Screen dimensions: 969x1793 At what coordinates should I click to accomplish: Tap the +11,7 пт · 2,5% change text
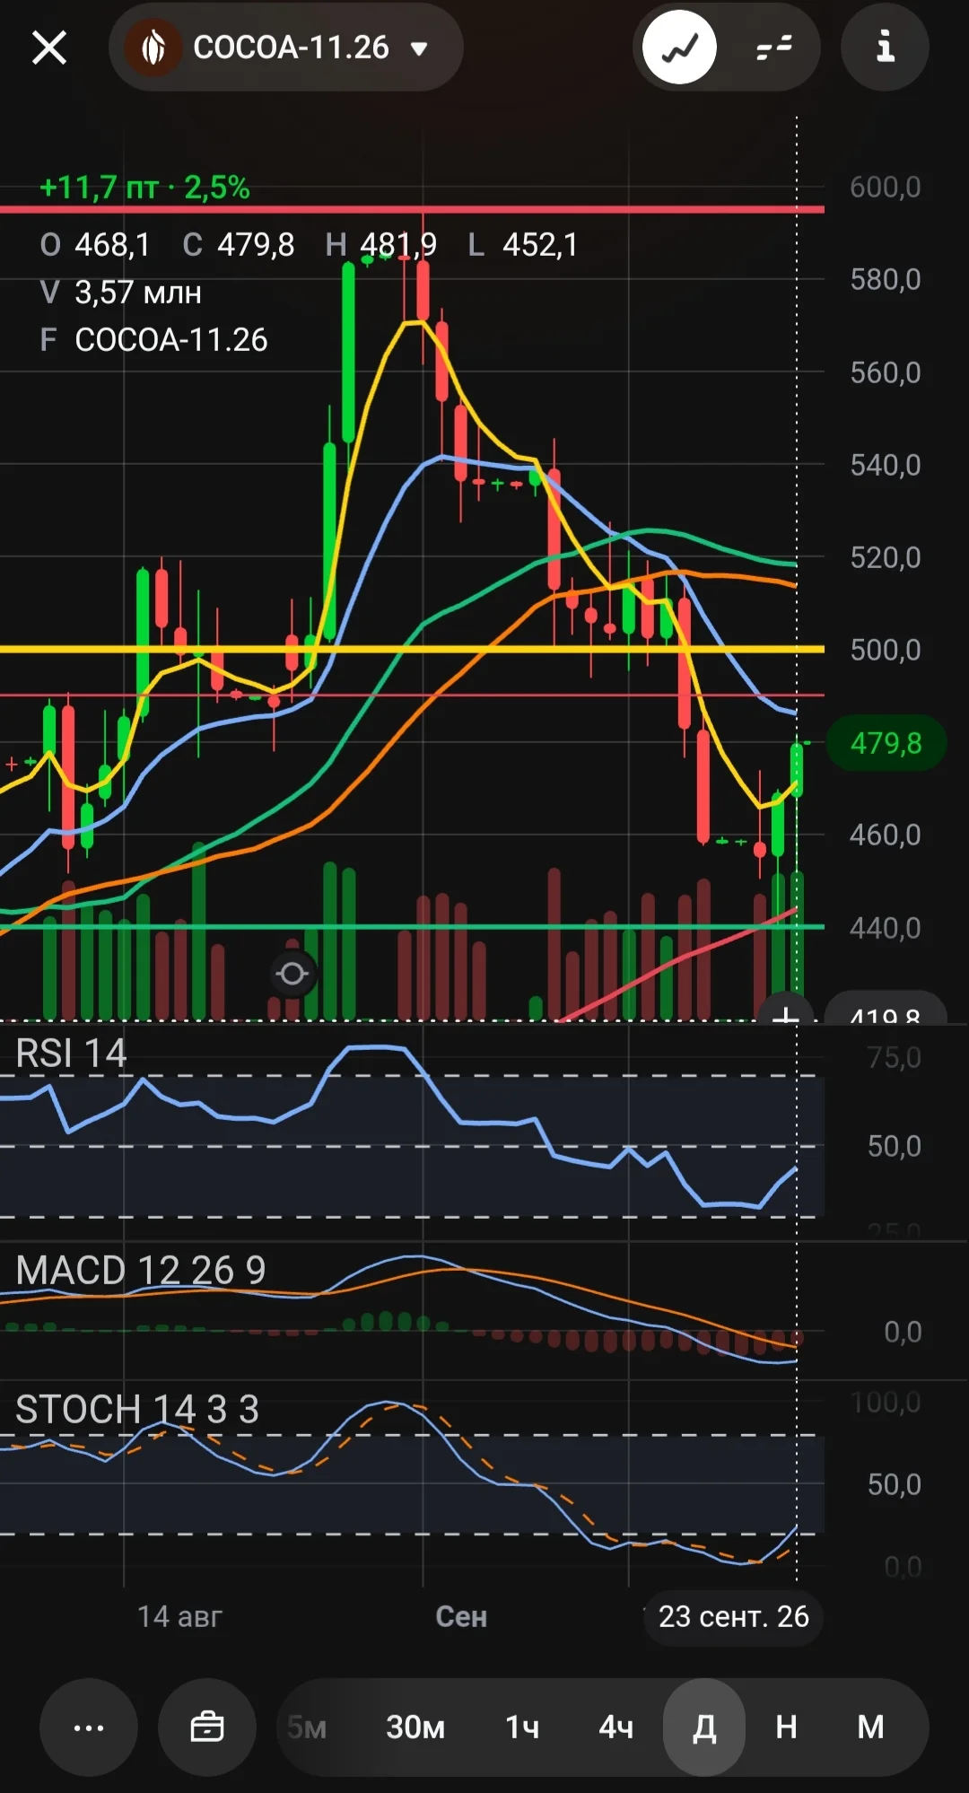coord(144,188)
